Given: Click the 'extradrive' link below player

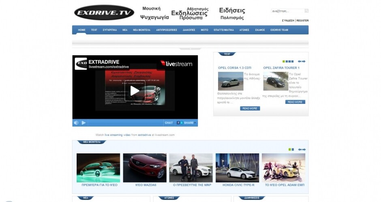Looking at the screenshot, I should click(x=144, y=135).
